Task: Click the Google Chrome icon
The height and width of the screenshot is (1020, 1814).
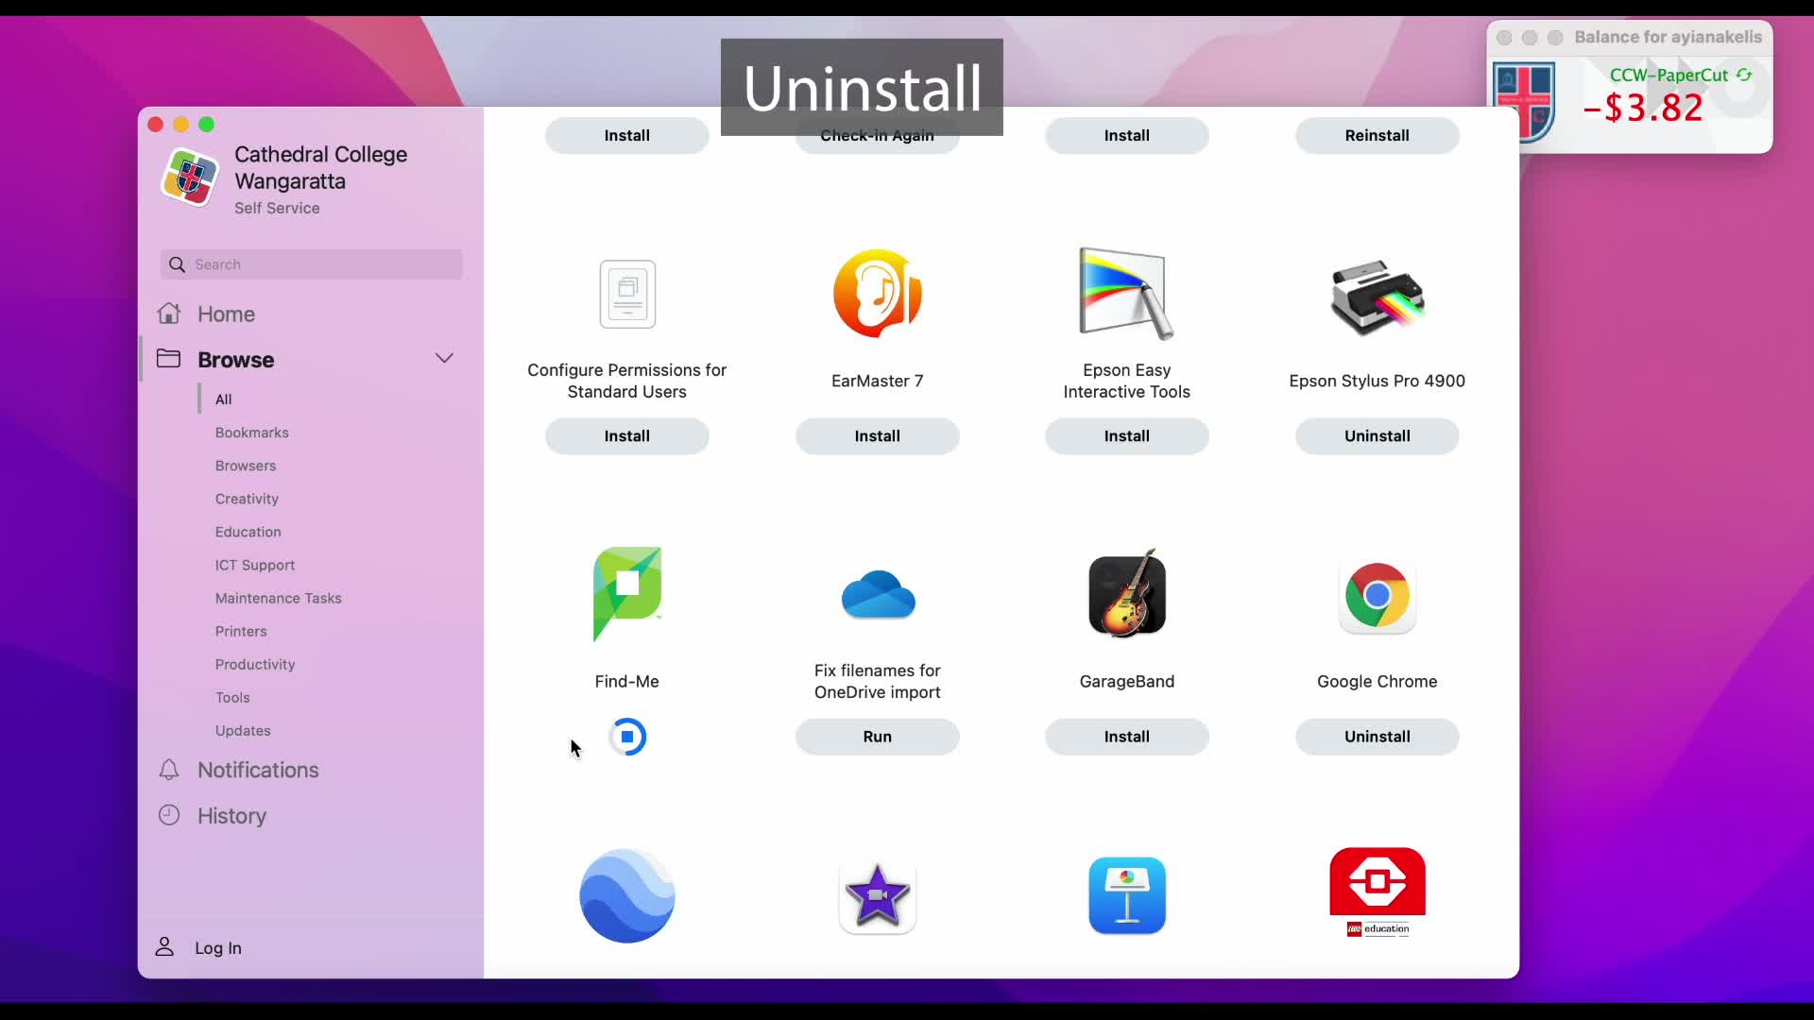Action: pos(1377,595)
